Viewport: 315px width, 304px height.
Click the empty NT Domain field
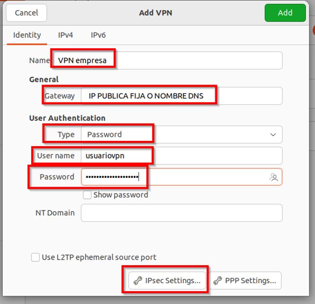click(181, 213)
